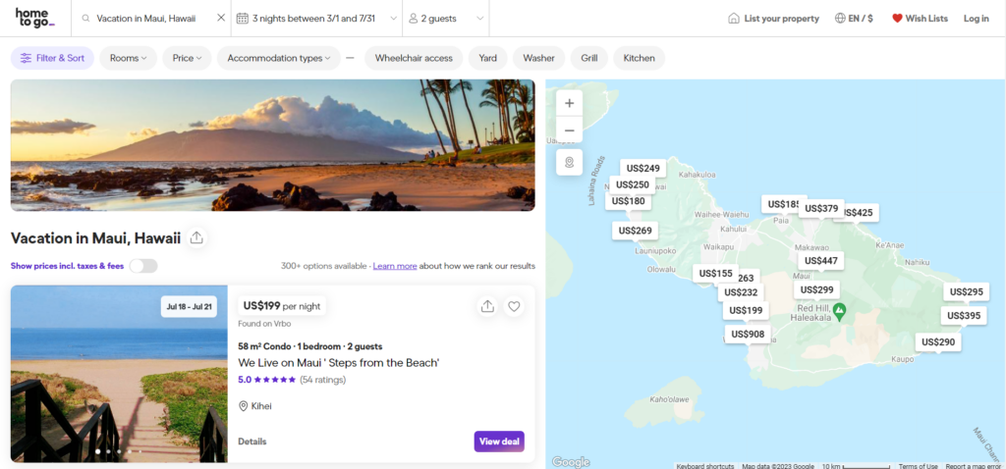
Task: Click the listing's beach photo thumbnail
Action: (119, 374)
